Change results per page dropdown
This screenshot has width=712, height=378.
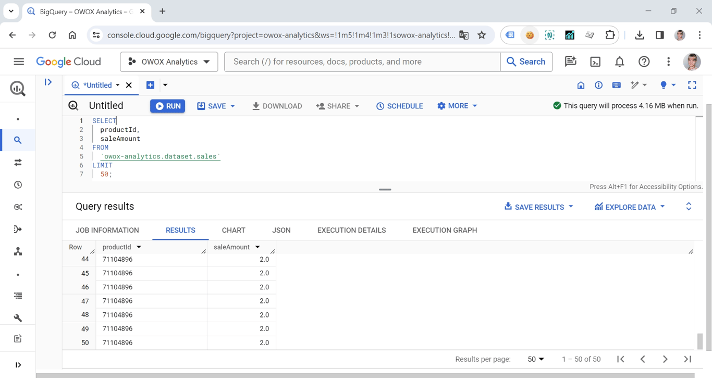[536, 359]
